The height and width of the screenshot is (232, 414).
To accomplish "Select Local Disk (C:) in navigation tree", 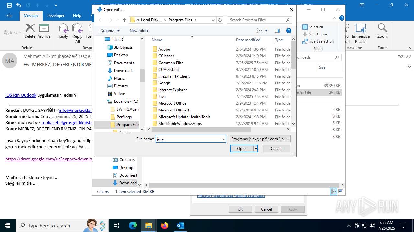I will pyautogui.click(x=126, y=101).
